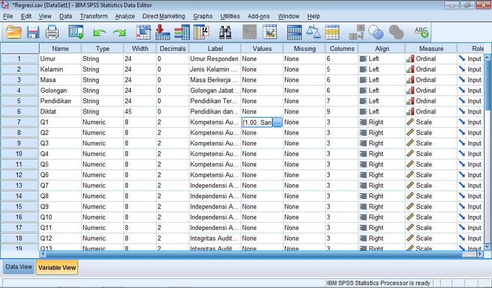Click the Width cell showing 45

(x=140, y=111)
